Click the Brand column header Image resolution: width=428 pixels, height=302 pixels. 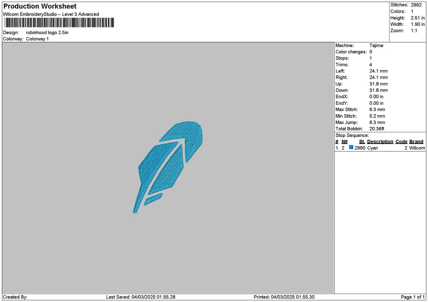[416, 142]
